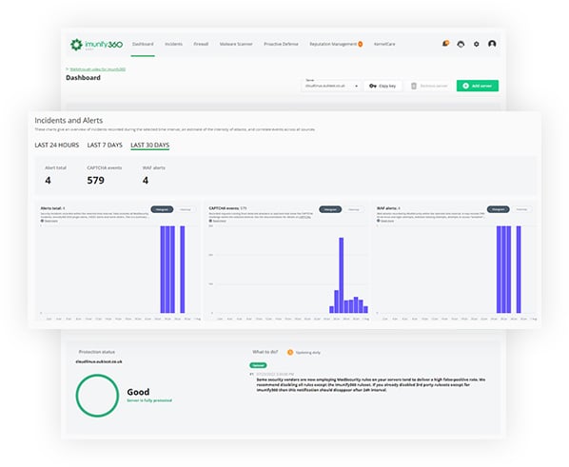Select the LAST 30 DAYS interval
This screenshot has width=569, height=467.
[150, 146]
